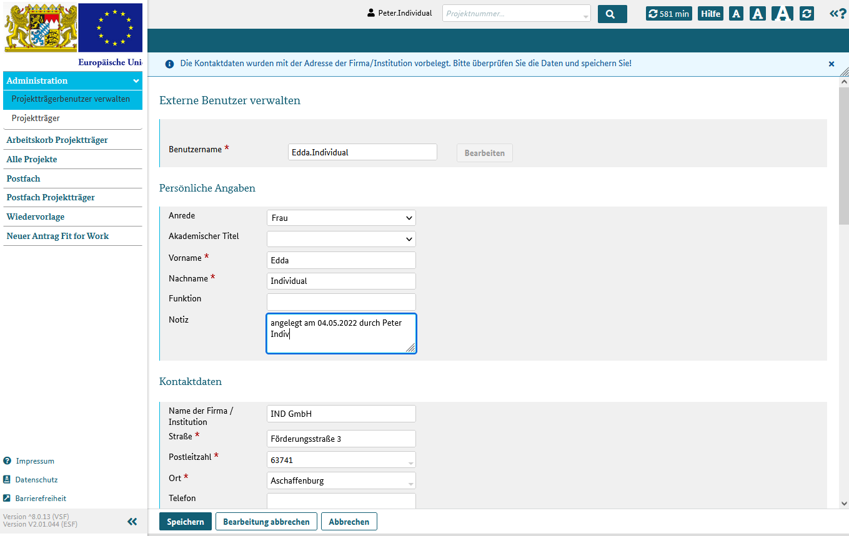Click the Abbrechen button
Screen dimensions: 849x536
click(x=349, y=522)
